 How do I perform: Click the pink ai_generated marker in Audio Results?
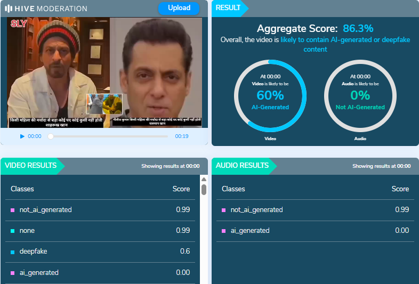click(224, 231)
